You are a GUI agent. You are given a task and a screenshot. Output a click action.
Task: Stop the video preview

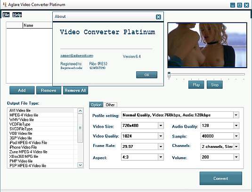click(x=215, y=84)
